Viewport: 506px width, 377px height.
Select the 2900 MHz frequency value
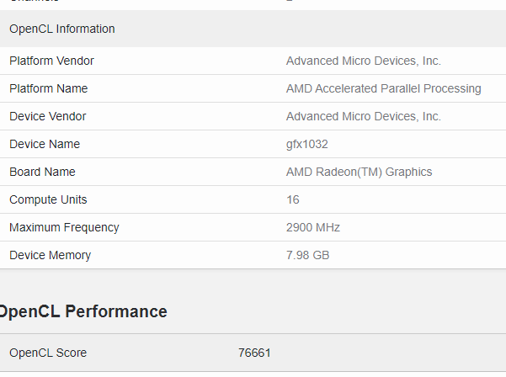313,227
